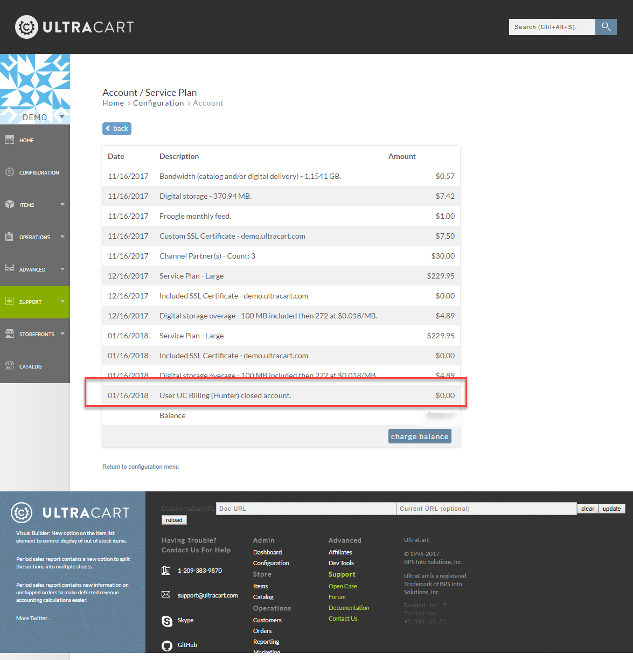Click the Home sidebar icon
The width and height of the screenshot is (633, 660).
pos(10,140)
